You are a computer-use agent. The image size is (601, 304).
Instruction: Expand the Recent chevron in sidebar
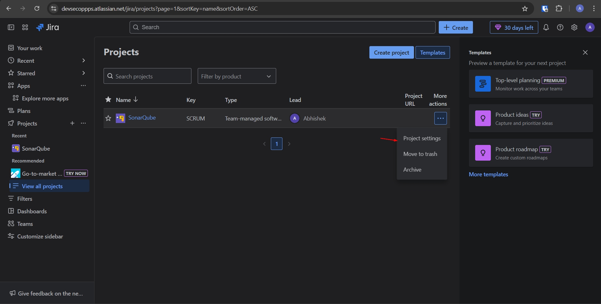click(x=83, y=61)
